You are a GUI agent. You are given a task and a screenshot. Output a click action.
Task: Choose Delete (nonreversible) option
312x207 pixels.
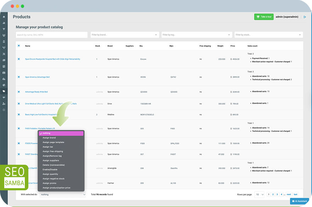[x=54, y=165]
